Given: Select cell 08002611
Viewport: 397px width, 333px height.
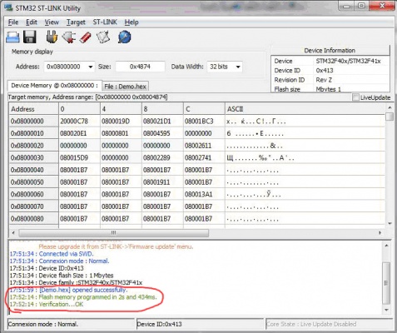Looking at the screenshot, I should click(204, 146).
